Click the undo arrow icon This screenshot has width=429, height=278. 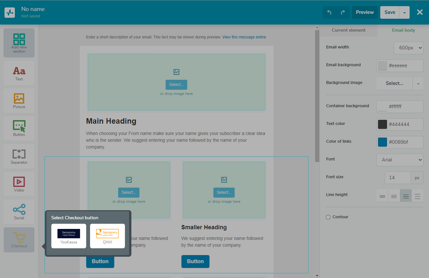tap(329, 12)
